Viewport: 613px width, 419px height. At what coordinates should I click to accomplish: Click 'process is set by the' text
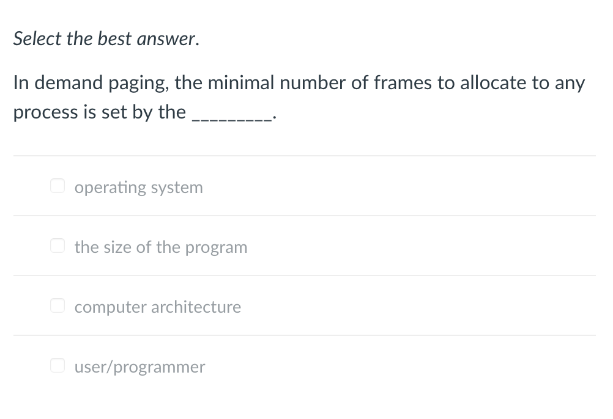pos(99,112)
